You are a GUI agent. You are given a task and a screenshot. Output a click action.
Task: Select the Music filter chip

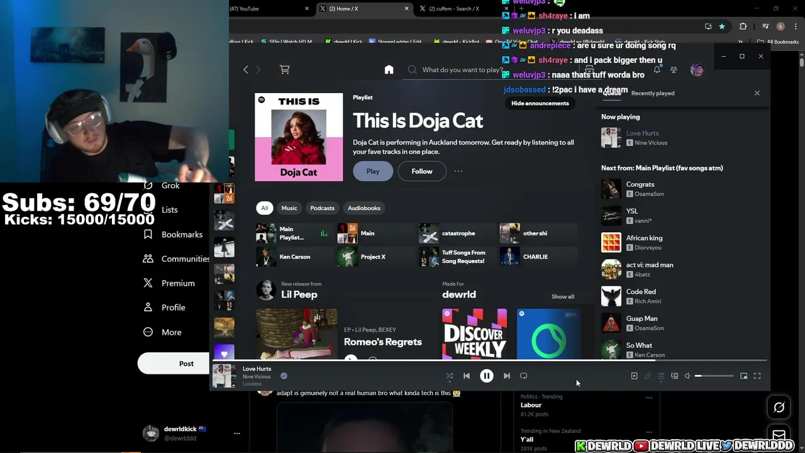coord(289,208)
